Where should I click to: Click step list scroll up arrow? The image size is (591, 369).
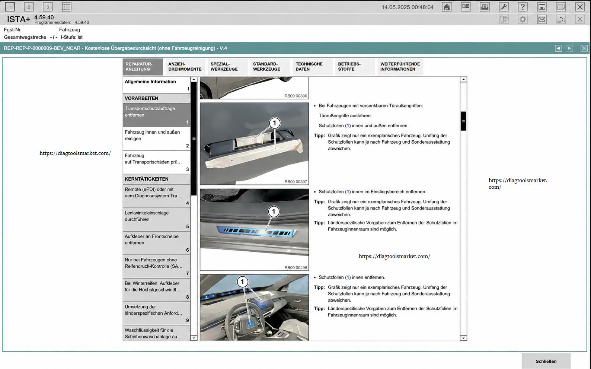[x=194, y=79]
